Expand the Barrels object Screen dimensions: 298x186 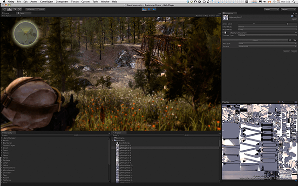pyautogui.click(x=2, y=140)
